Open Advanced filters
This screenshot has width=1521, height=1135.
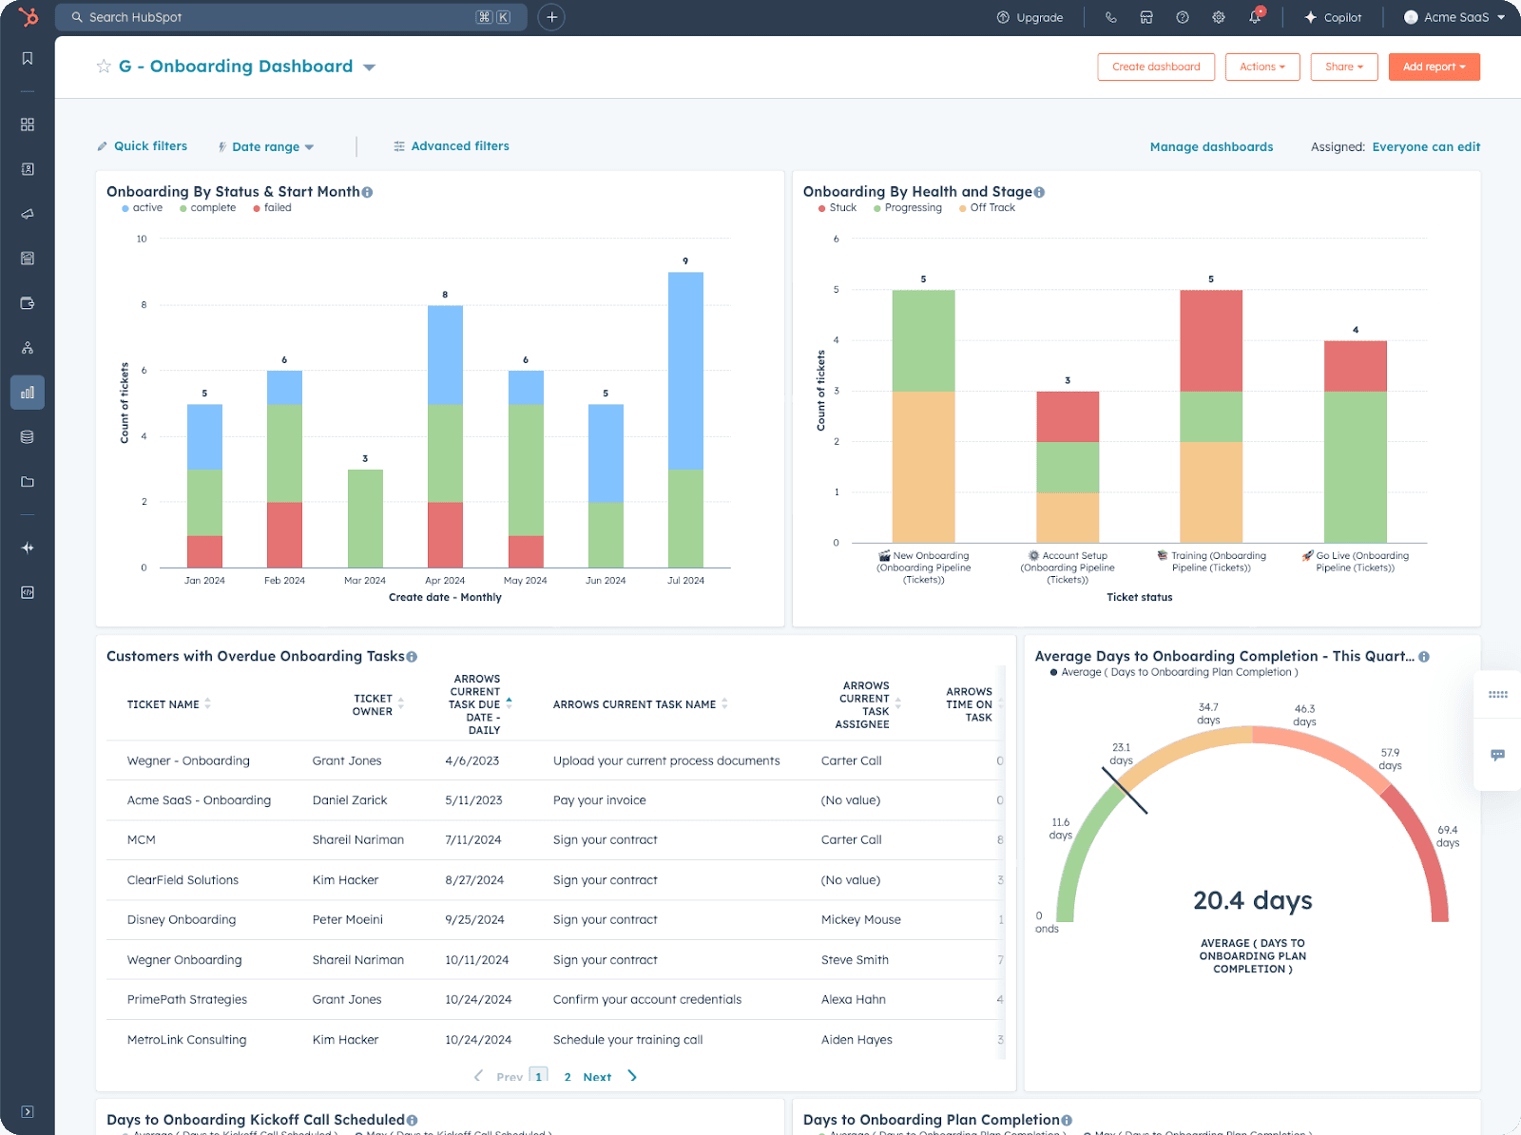tap(452, 146)
